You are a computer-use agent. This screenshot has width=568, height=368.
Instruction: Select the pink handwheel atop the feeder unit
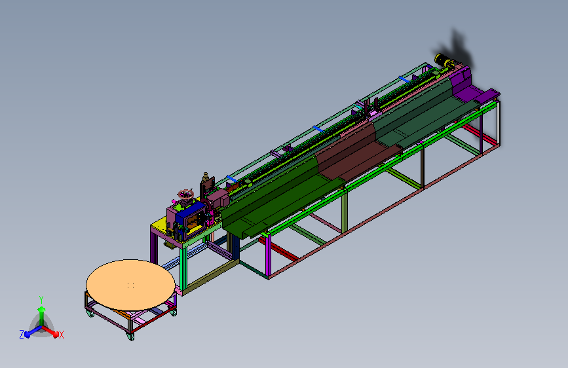186,194
